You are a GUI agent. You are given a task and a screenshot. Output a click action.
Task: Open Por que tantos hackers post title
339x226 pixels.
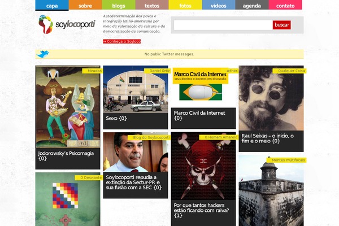(201, 210)
